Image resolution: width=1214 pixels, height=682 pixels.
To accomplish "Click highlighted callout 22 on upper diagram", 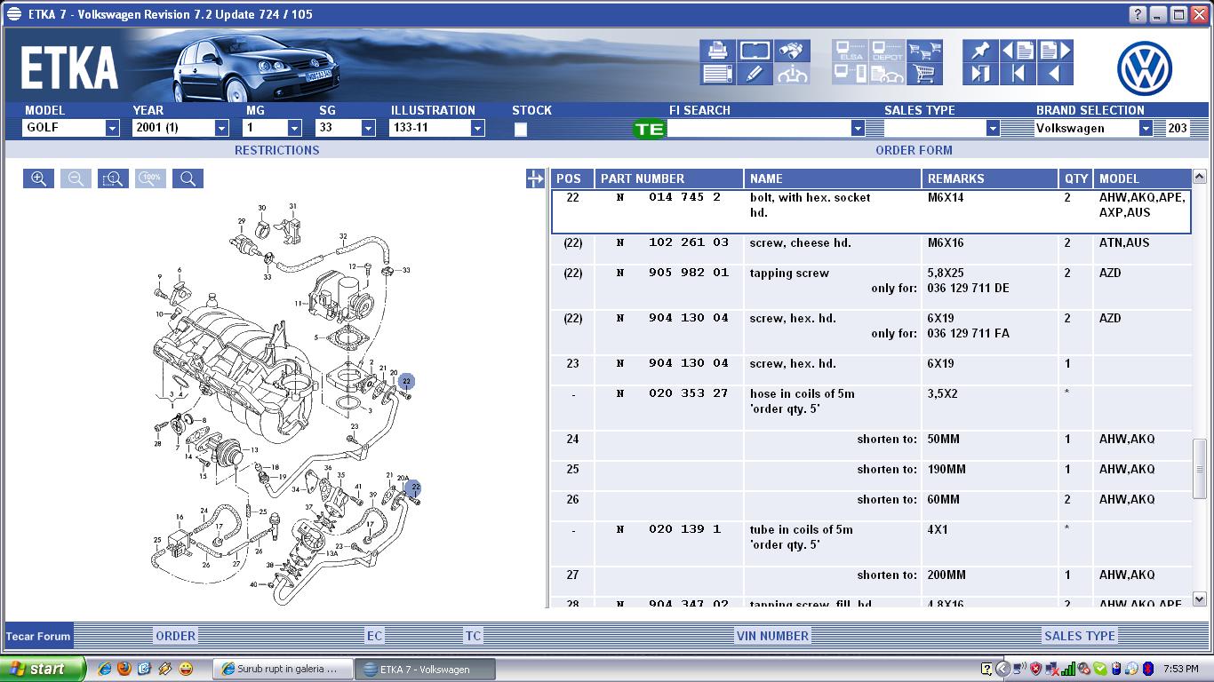I will (x=406, y=382).
